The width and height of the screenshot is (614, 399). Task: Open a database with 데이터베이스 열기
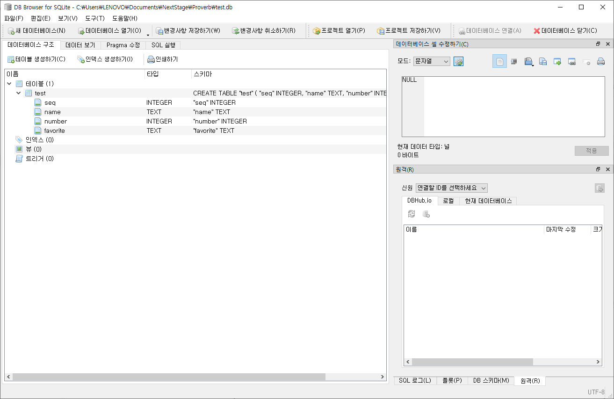109,31
